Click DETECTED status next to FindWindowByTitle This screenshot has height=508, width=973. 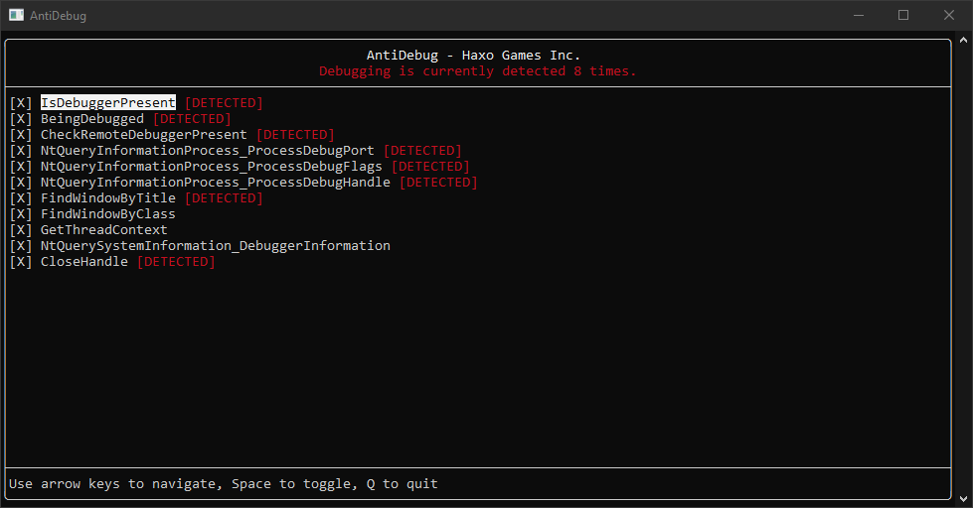coord(224,198)
